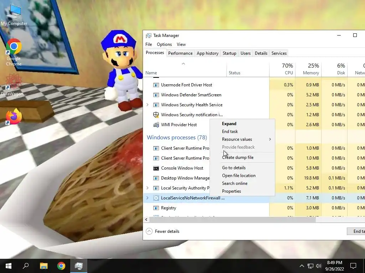Select Registry process icon
This screenshot has height=273, width=365.
point(156,208)
